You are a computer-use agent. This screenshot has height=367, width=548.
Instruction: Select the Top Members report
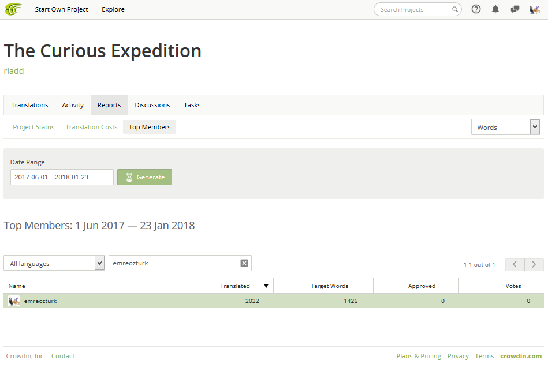150,127
